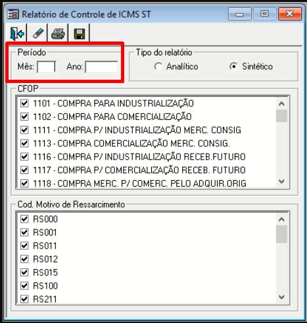307x323 pixels.
Task: Select the text 1118 COMPRA MERC. P/ COMERC.
Action: tap(139, 183)
